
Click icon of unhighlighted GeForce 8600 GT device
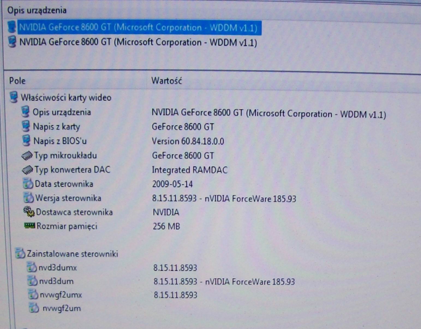(x=12, y=42)
